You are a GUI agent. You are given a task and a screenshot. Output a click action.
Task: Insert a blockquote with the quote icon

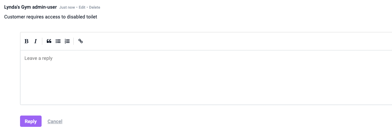(x=49, y=41)
